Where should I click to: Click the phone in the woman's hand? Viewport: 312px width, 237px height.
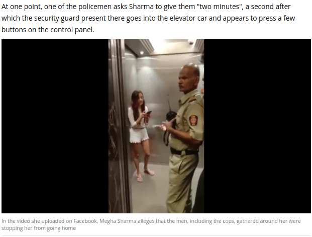(x=149, y=114)
